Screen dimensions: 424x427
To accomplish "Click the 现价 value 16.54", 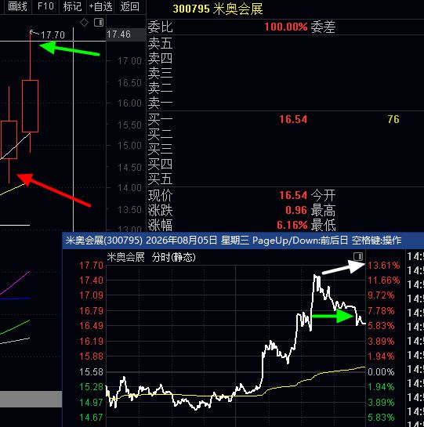I will coord(293,195).
